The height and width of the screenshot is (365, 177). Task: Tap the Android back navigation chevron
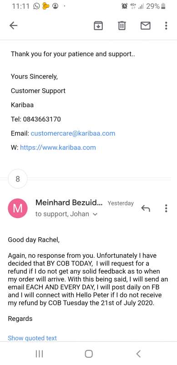click(x=138, y=354)
